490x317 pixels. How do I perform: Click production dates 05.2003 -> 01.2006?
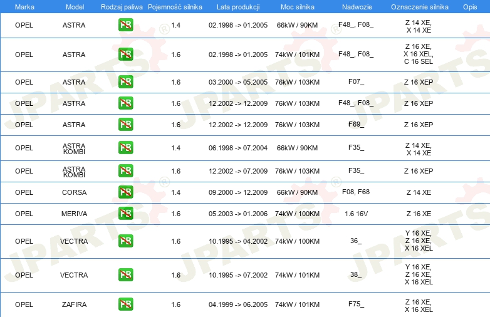coord(238,214)
